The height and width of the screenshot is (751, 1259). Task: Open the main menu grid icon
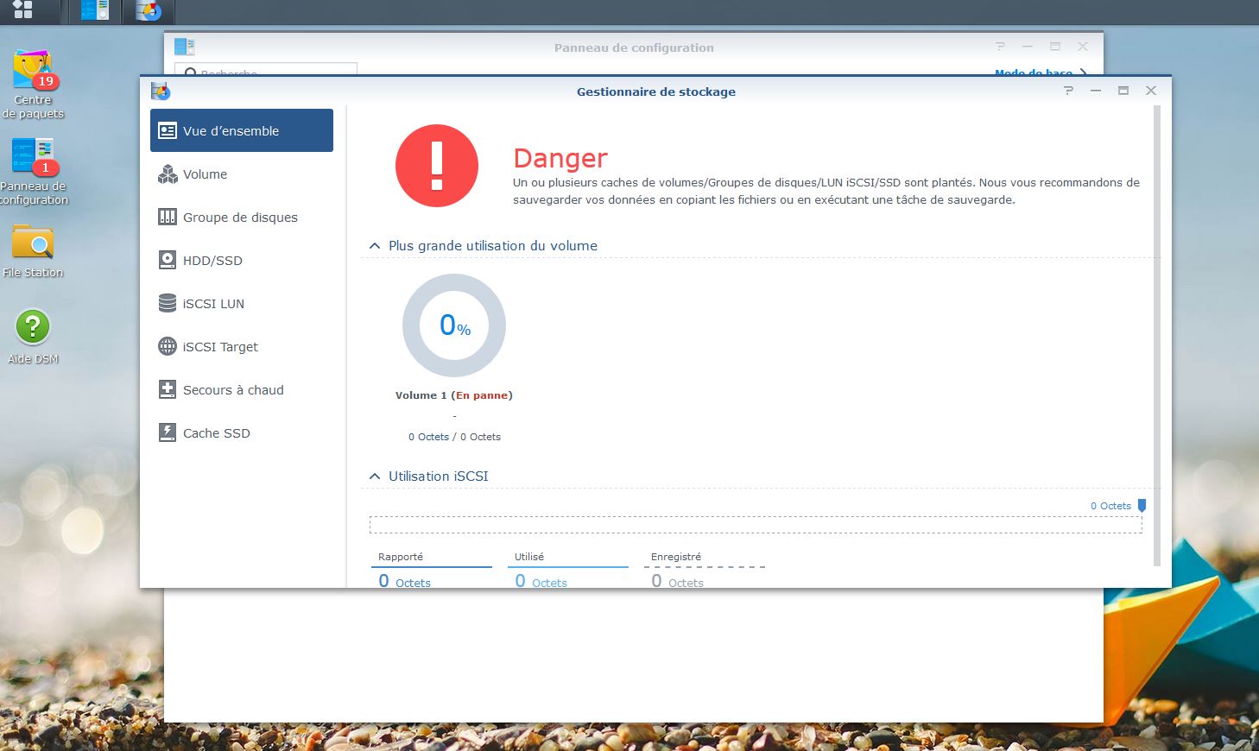pos(22,9)
